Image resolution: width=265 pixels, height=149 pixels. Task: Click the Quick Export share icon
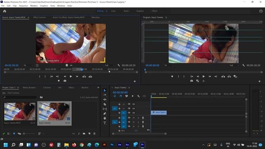pos(261,11)
